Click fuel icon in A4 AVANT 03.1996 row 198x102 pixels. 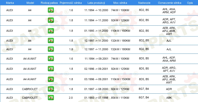coord(51,79)
